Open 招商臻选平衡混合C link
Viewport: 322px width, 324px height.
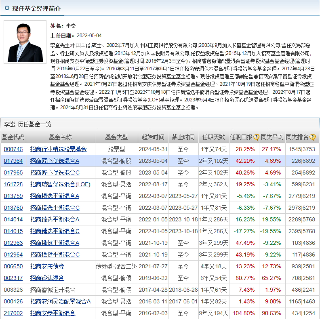(55, 231)
